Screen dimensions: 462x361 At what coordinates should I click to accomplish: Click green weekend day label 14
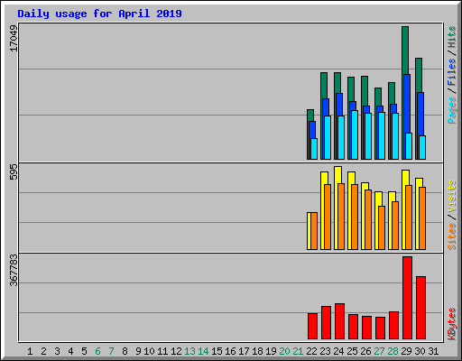[203, 351]
